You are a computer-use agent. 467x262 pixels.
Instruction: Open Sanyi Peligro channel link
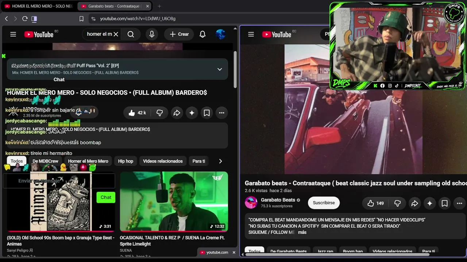tap(20, 250)
